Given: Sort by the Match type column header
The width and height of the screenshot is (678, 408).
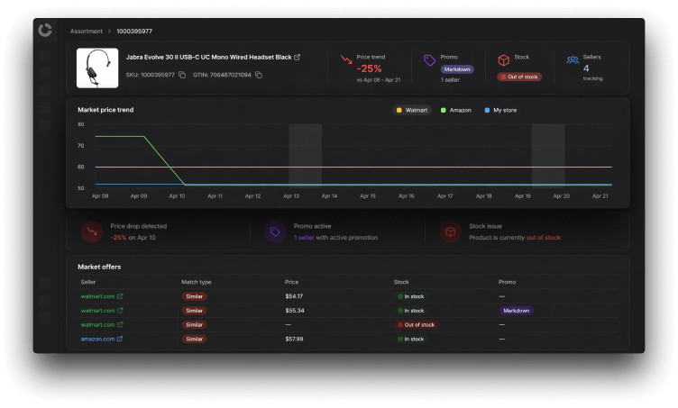Looking at the screenshot, I should point(197,282).
